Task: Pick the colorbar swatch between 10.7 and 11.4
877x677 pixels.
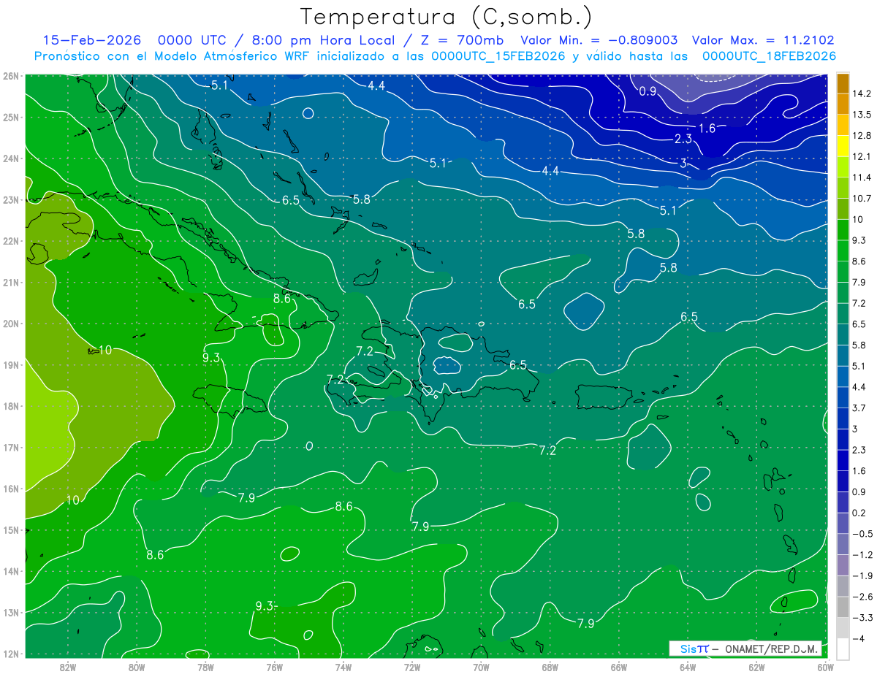Action: coord(843,188)
